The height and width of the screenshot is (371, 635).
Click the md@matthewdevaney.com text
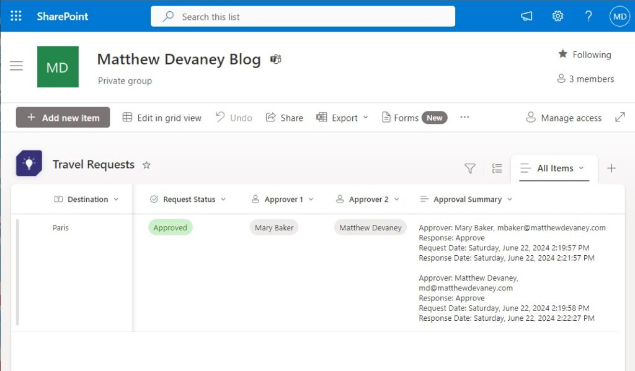[466, 288]
